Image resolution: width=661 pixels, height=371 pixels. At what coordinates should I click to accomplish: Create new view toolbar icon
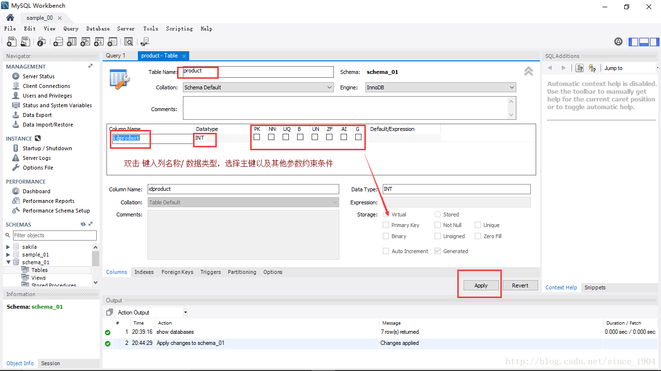(85, 42)
